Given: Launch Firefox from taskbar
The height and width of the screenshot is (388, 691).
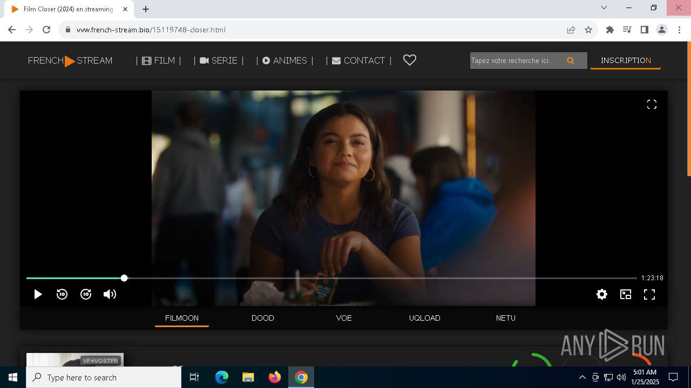Looking at the screenshot, I should [275, 377].
